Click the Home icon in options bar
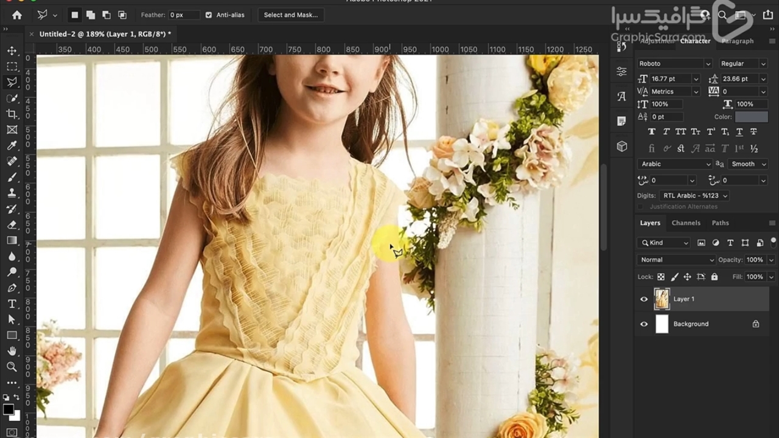This screenshot has width=779, height=438. pyautogui.click(x=17, y=15)
